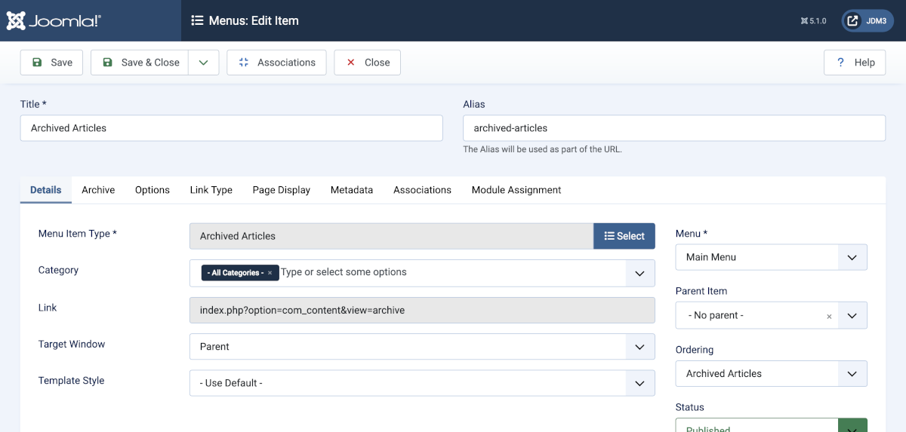This screenshot has width=906, height=432.
Task: Click the Save button
Action: (x=52, y=63)
